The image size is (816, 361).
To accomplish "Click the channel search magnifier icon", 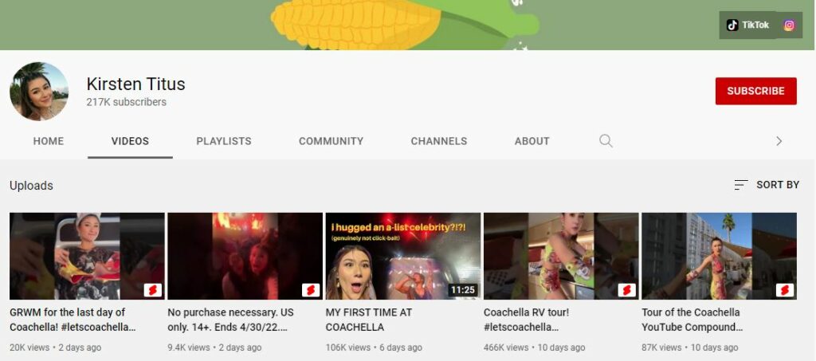I will click(x=606, y=140).
